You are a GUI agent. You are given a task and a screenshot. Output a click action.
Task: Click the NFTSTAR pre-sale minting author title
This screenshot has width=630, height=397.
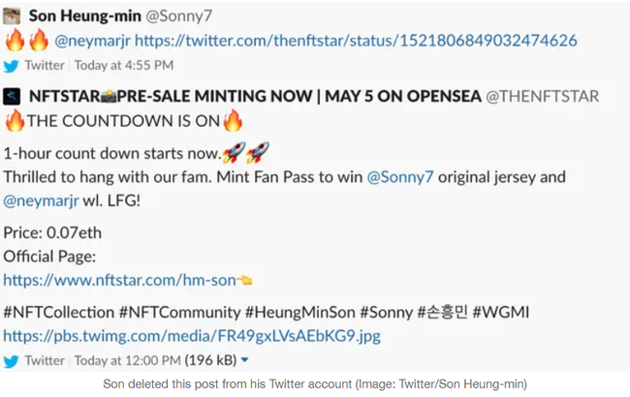254,96
